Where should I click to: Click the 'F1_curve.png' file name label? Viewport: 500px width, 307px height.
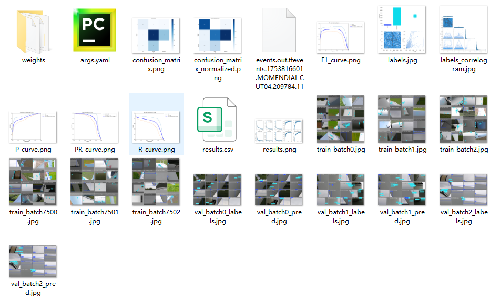341,60
